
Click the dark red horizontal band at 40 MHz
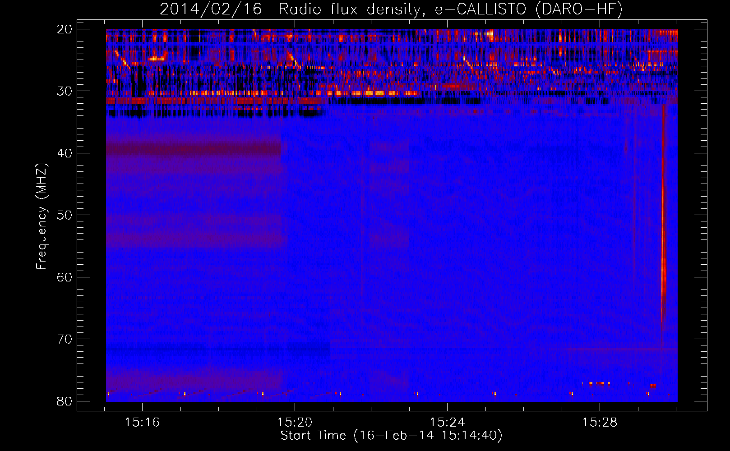pyautogui.click(x=193, y=148)
